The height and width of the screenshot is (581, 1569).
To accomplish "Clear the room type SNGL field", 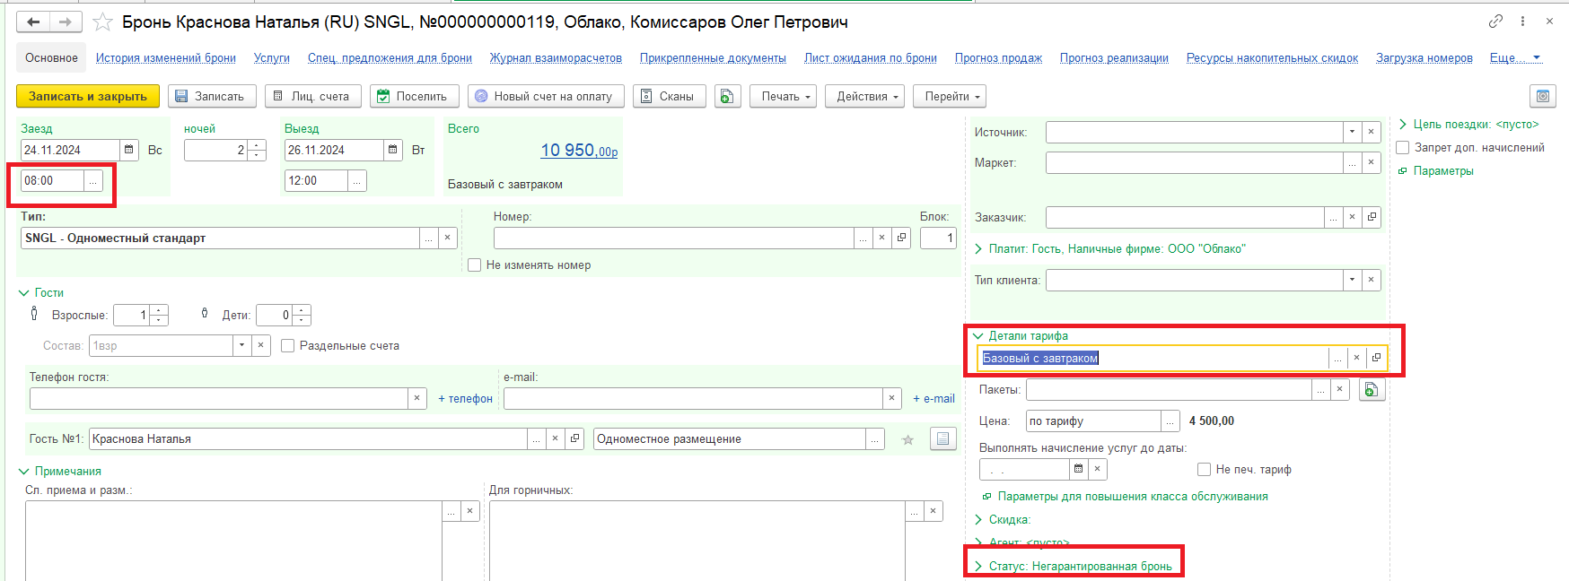I will click(x=448, y=238).
